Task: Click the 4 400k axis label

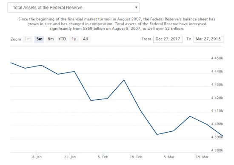Action: (x=217, y=124)
